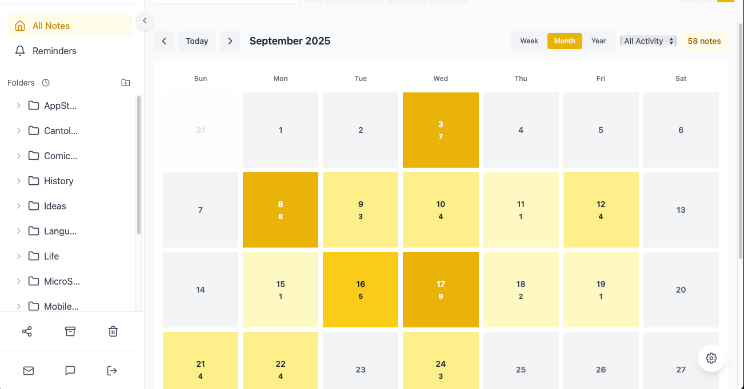Open the chat bubble icon
744x389 pixels.
coord(70,371)
